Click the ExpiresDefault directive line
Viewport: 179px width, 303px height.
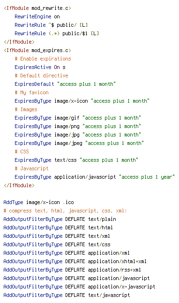[x=65, y=84]
